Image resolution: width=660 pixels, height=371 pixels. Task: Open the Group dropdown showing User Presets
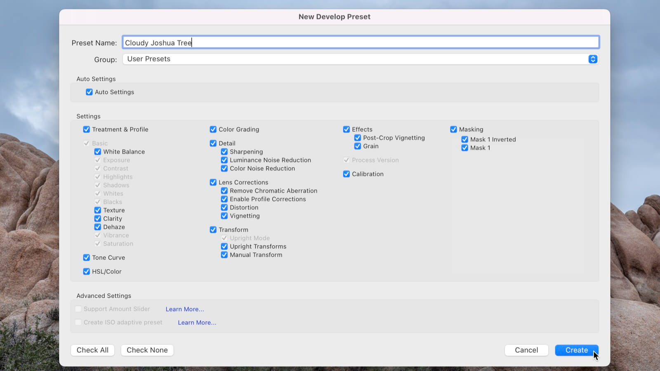point(360,59)
